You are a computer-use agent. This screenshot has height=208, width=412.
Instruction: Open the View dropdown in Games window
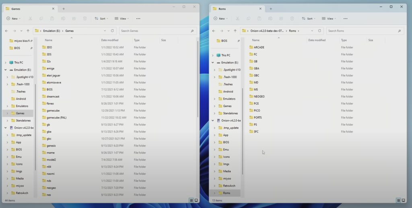122,18
